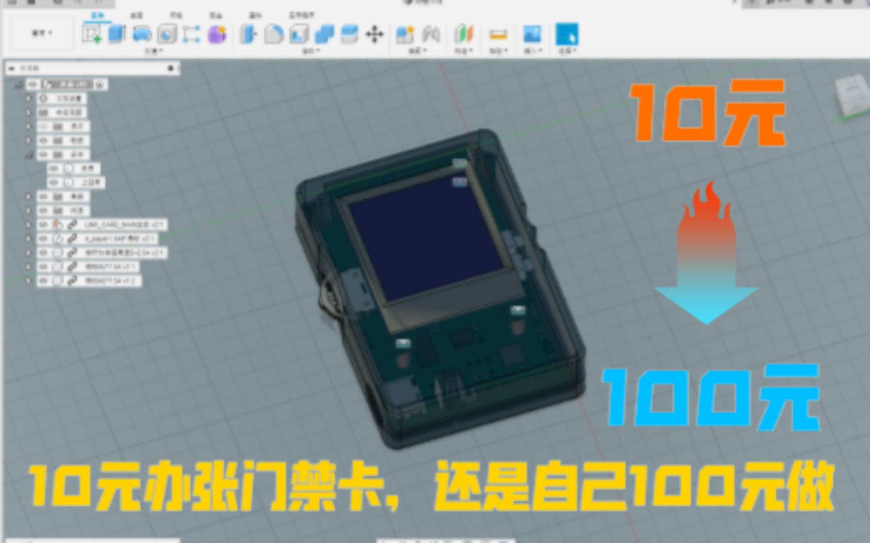Open the Press Pull modify tool
Viewport: 870px width, 543px height.
click(x=248, y=35)
